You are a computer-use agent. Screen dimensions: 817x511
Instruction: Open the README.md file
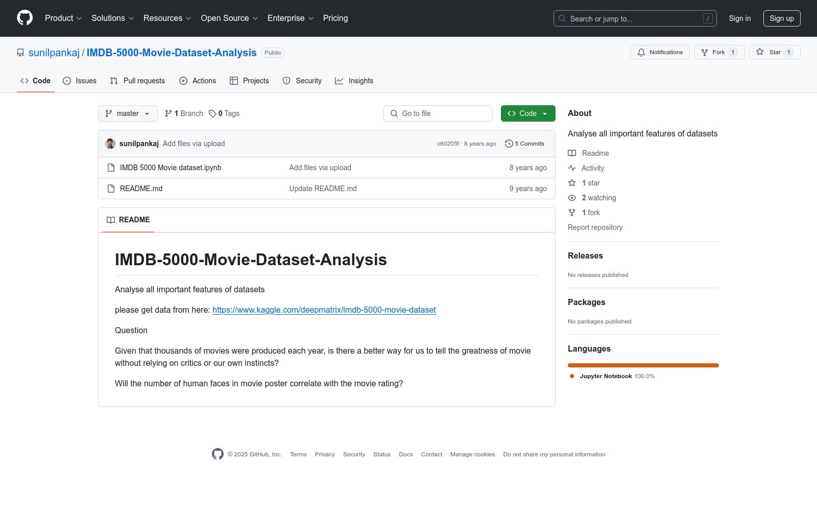[141, 189]
